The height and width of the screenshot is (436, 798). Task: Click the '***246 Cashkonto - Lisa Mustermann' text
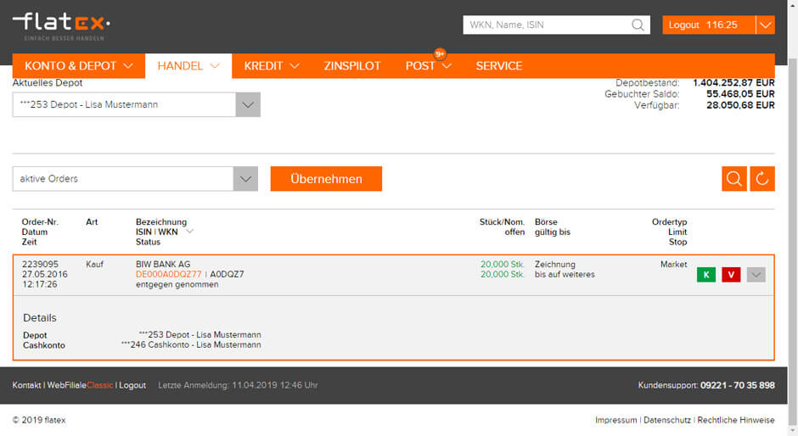(x=191, y=345)
